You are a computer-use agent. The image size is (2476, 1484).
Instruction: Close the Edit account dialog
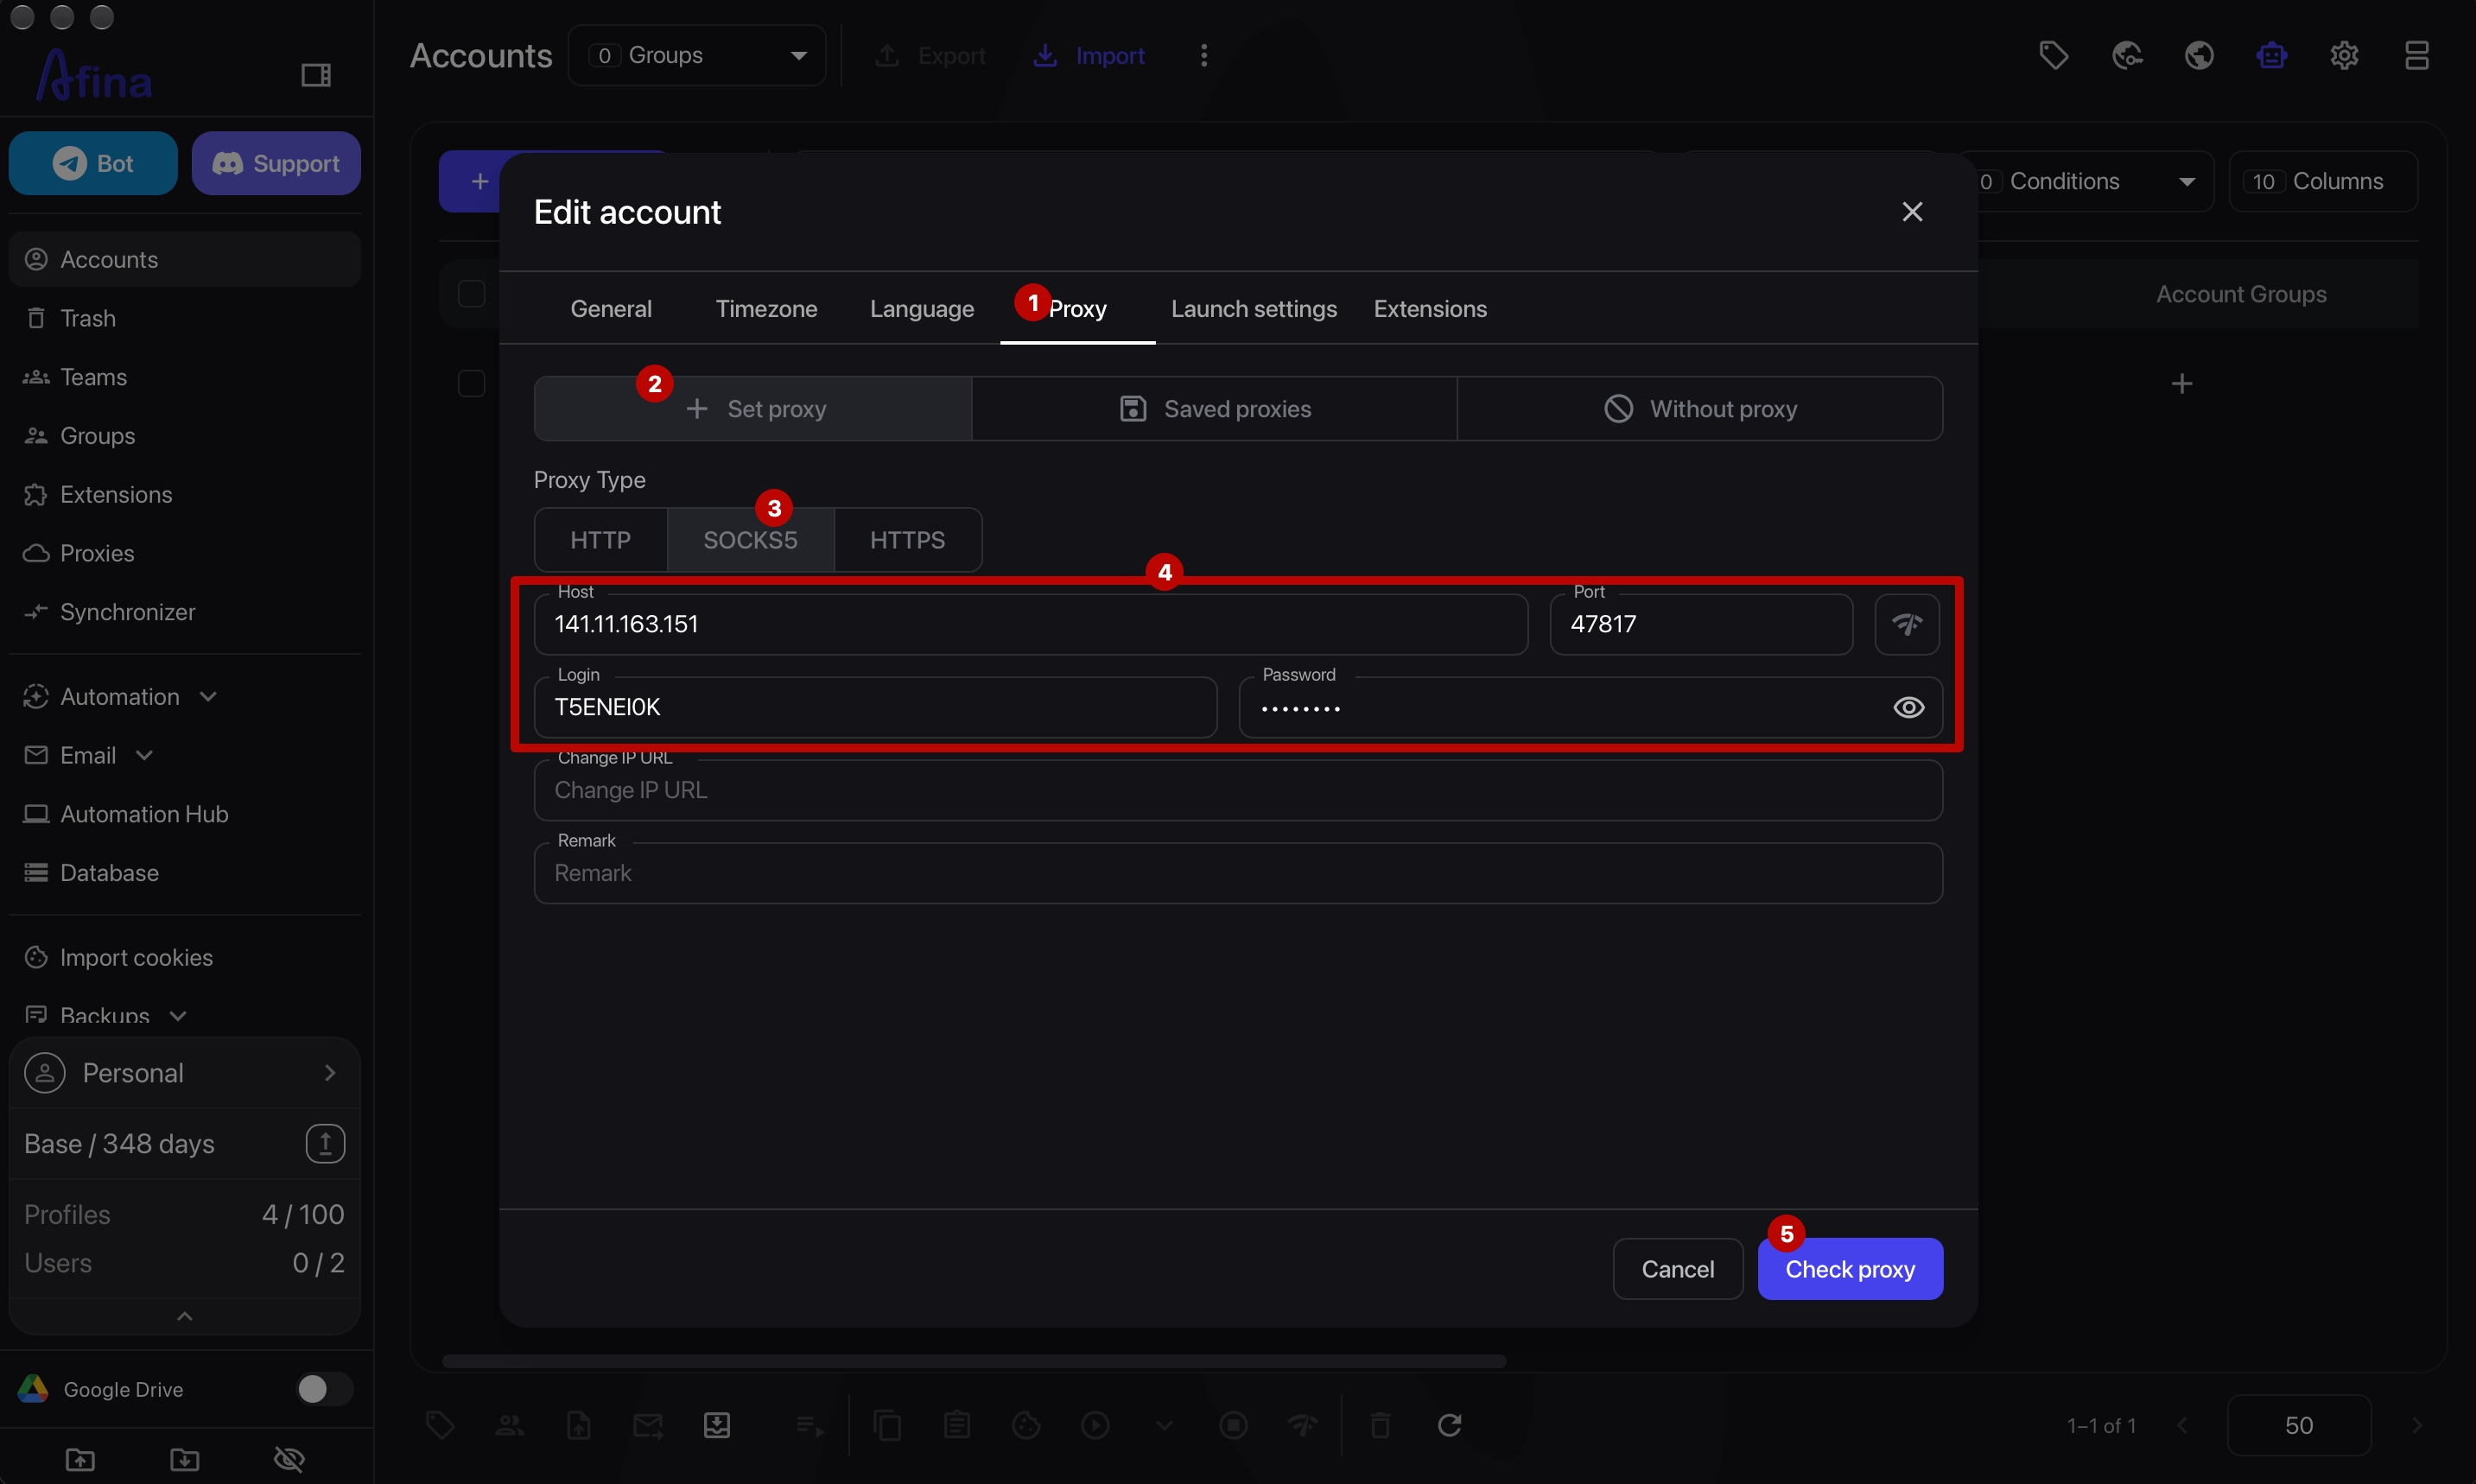coord(1912,211)
